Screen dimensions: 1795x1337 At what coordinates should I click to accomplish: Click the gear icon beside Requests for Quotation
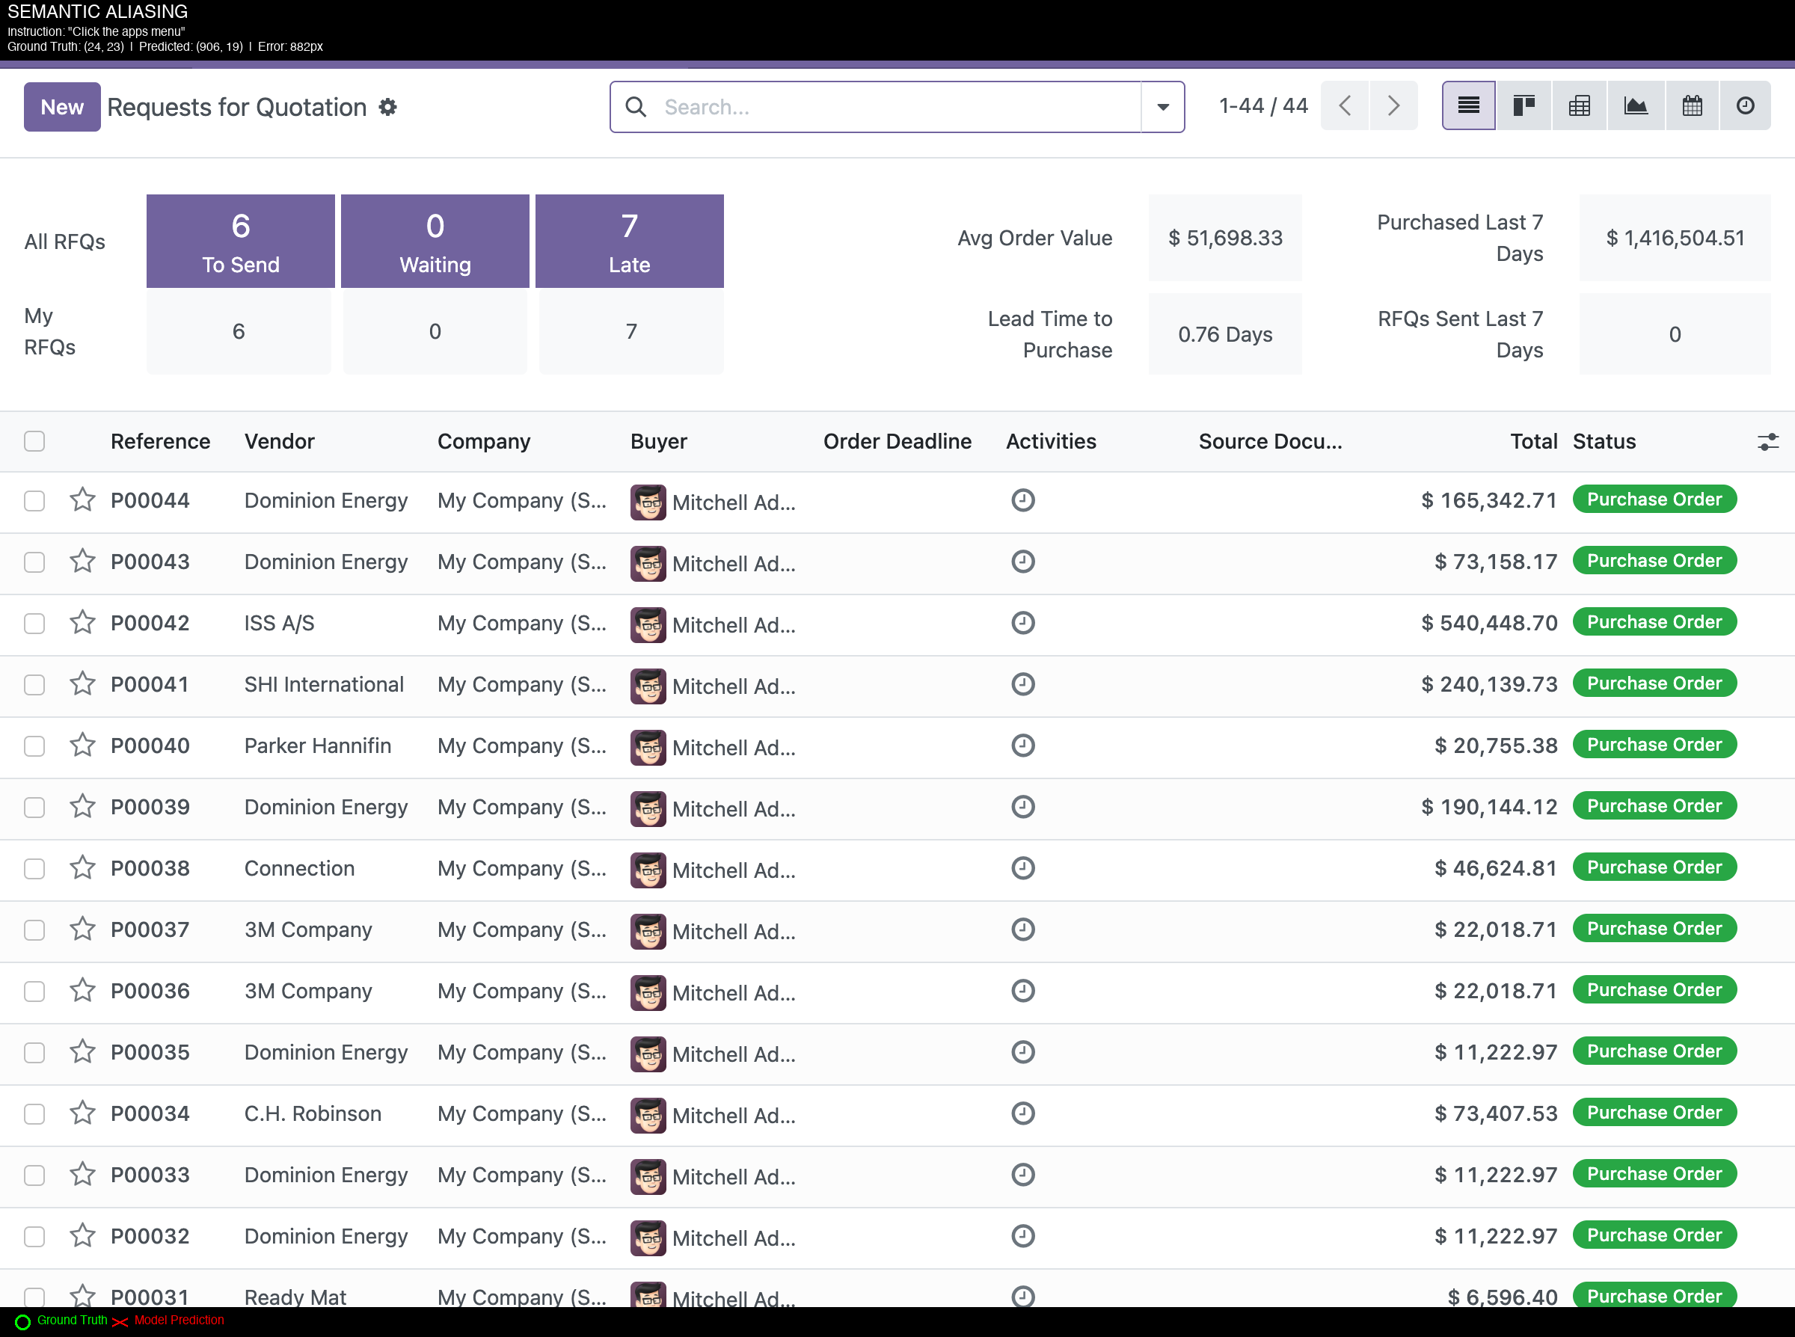(x=388, y=107)
